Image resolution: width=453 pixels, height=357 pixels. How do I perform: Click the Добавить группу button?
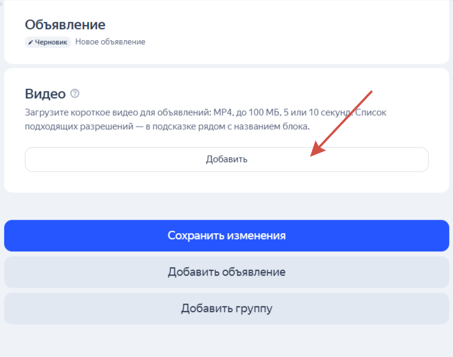226,308
